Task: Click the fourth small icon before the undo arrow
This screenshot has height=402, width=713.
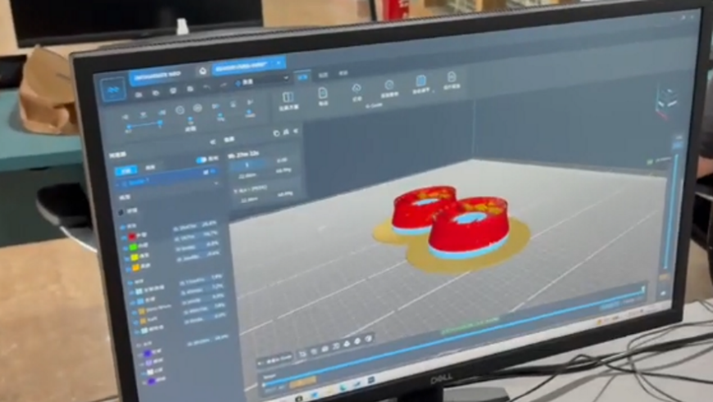Action: (190, 89)
